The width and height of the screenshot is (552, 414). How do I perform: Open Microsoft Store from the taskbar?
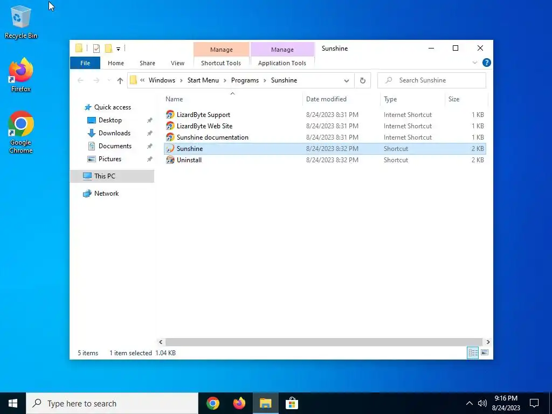[292, 403]
